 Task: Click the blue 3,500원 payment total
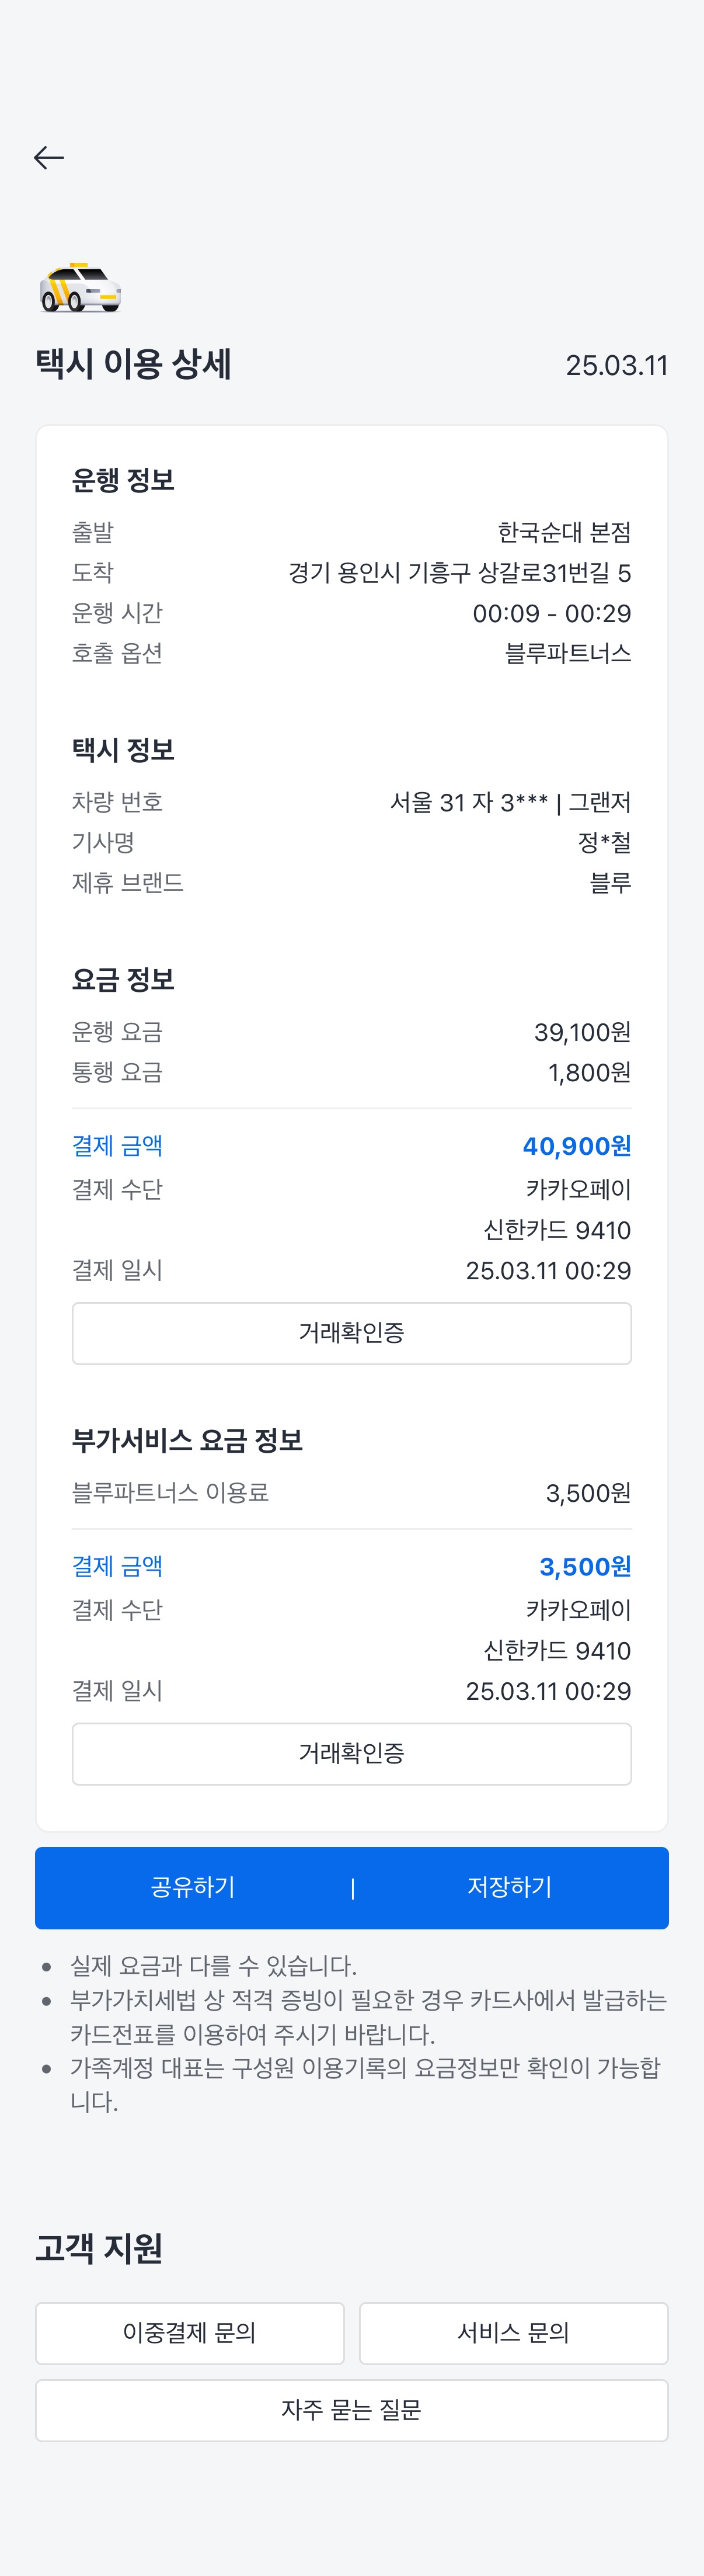[585, 1567]
